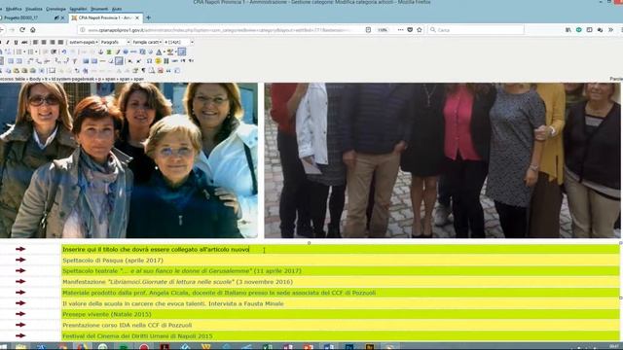Image resolution: width=623 pixels, height=350 pixels.
Task: Close the CPIA Napoli Provincia 1 tab
Action: tap(137, 17)
